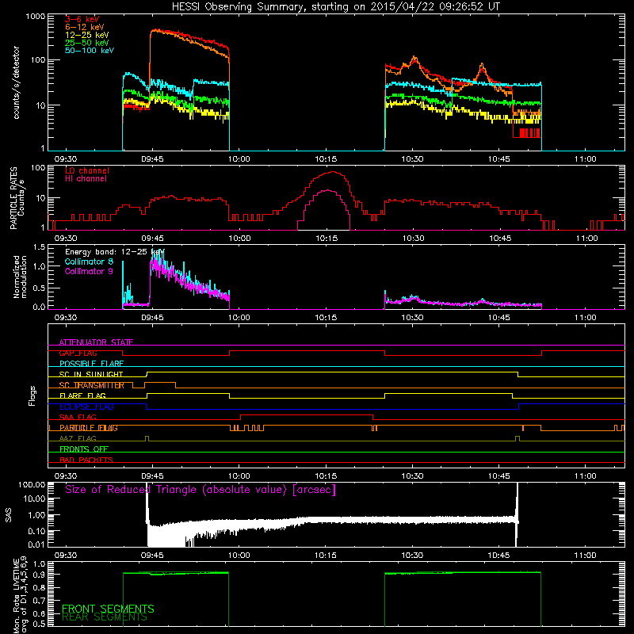
Task: Select the HI channel legend label
Action: coord(86,179)
